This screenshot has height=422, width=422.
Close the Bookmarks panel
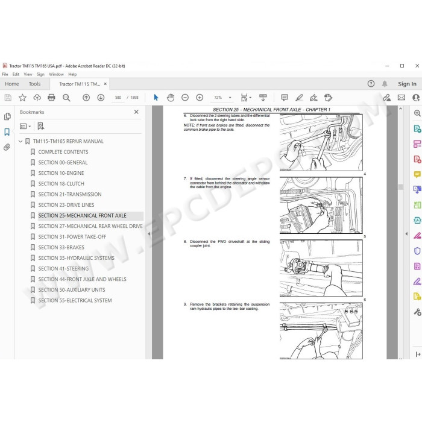(136, 112)
